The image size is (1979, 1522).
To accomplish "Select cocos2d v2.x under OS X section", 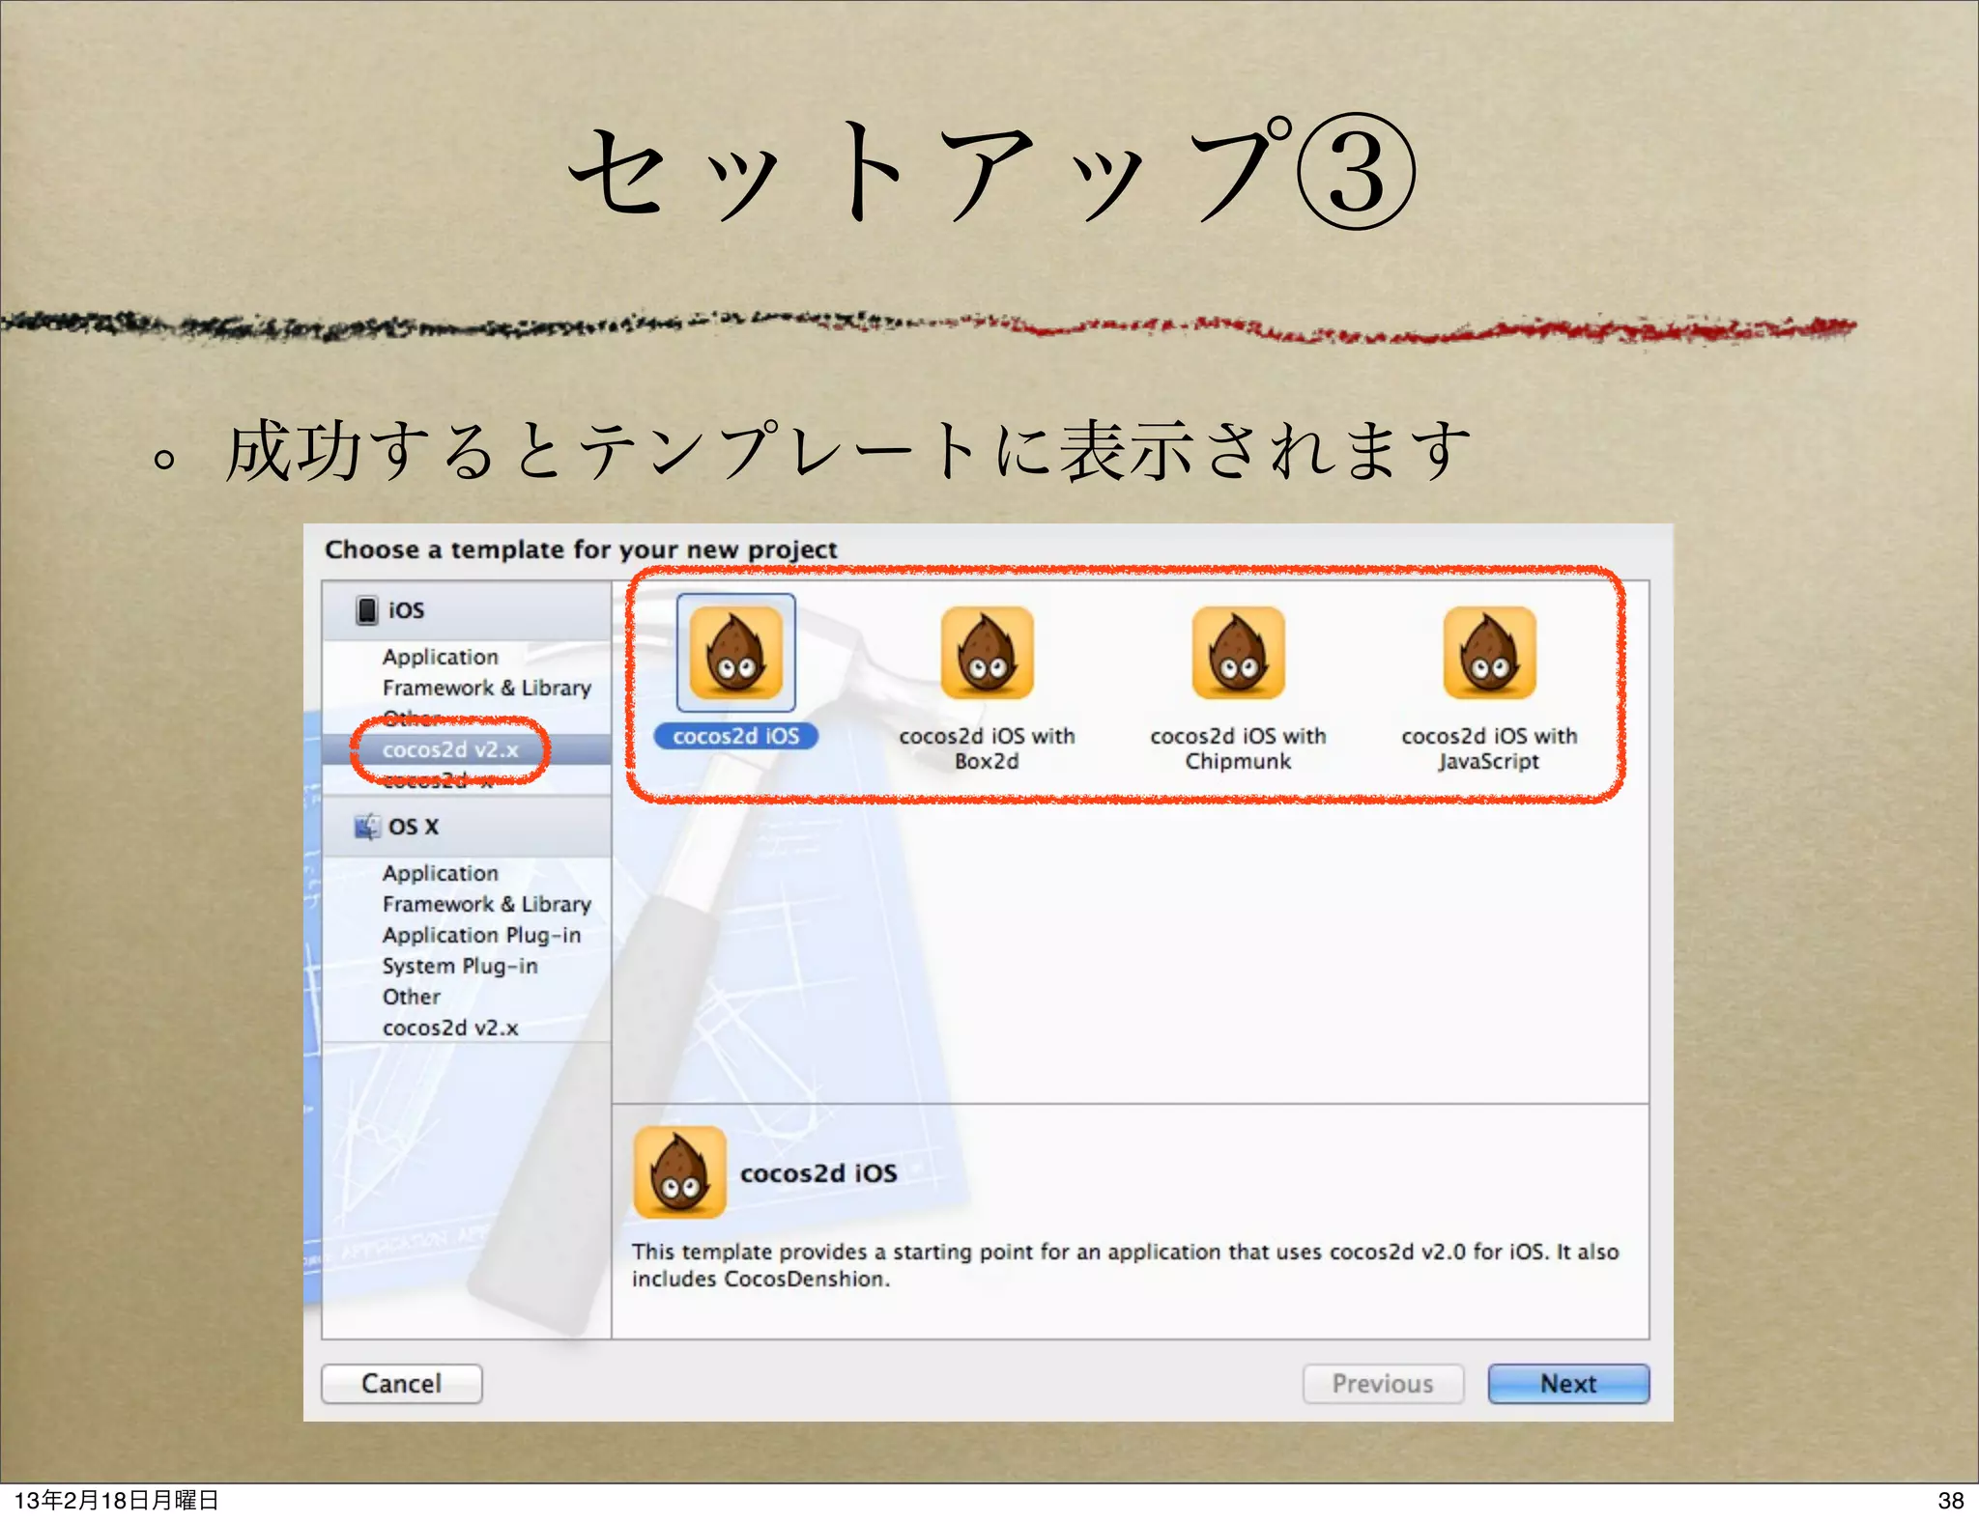I will [450, 1028].
